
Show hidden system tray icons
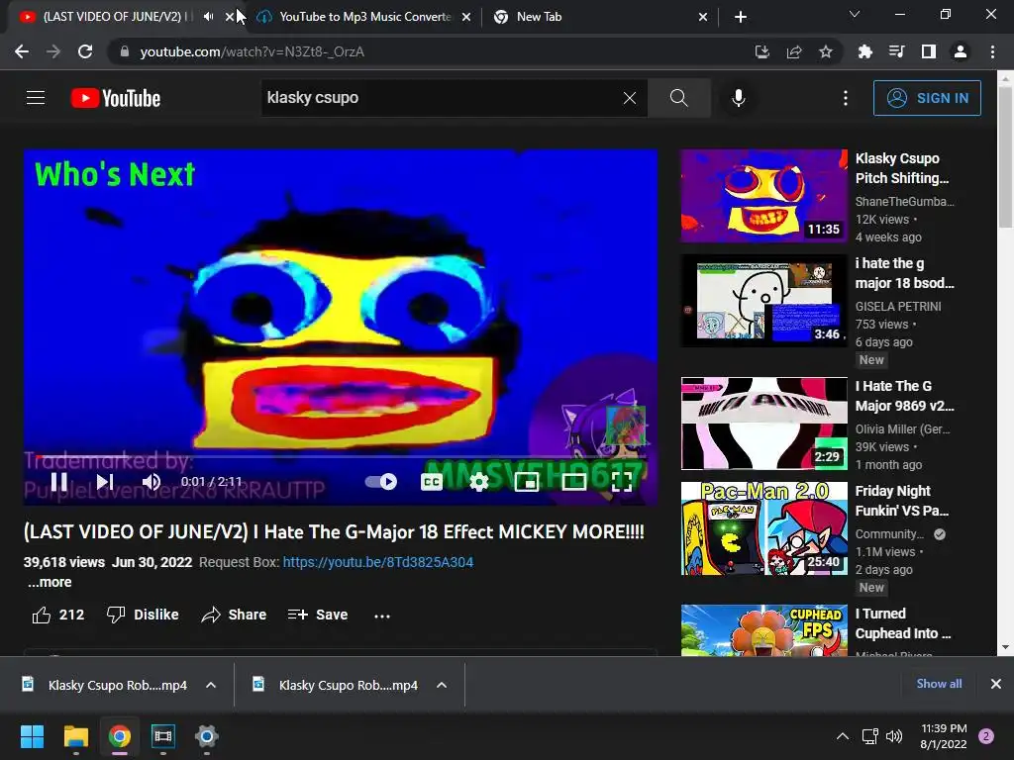842,736
